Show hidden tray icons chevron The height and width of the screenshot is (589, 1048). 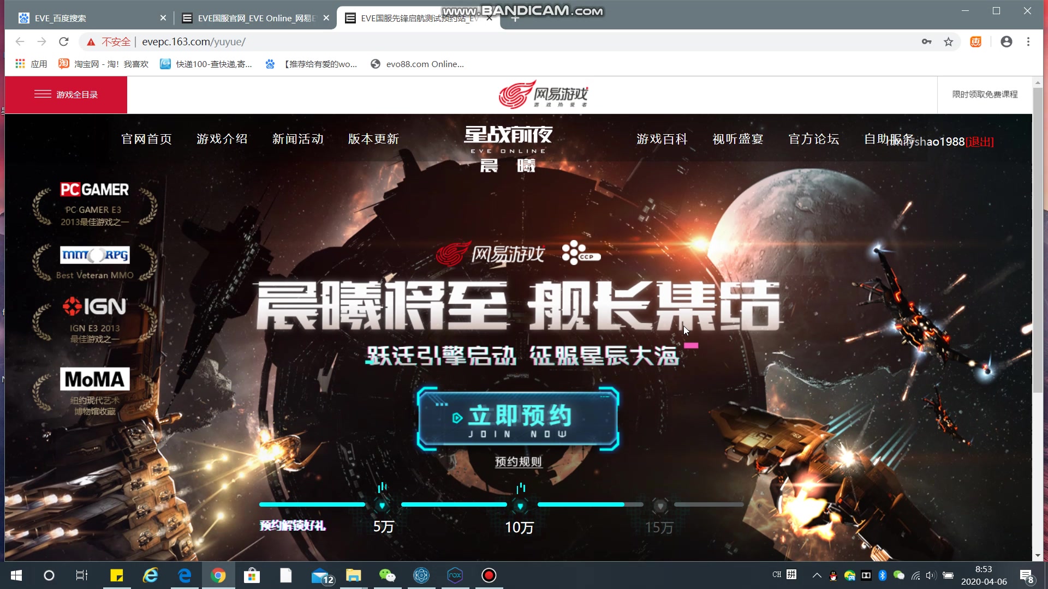(x=817, y=575)
